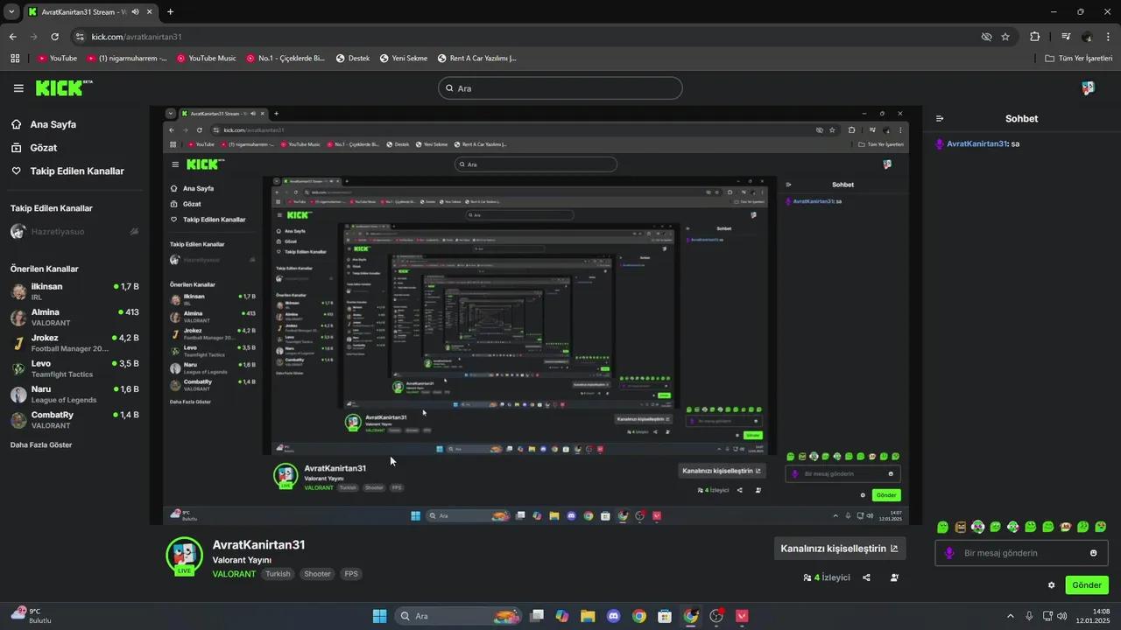Open the Chrome extensions puzzle icon
Image resolution: width=1121 pixels, height=630 pixels.
(x=1034, y=37)
